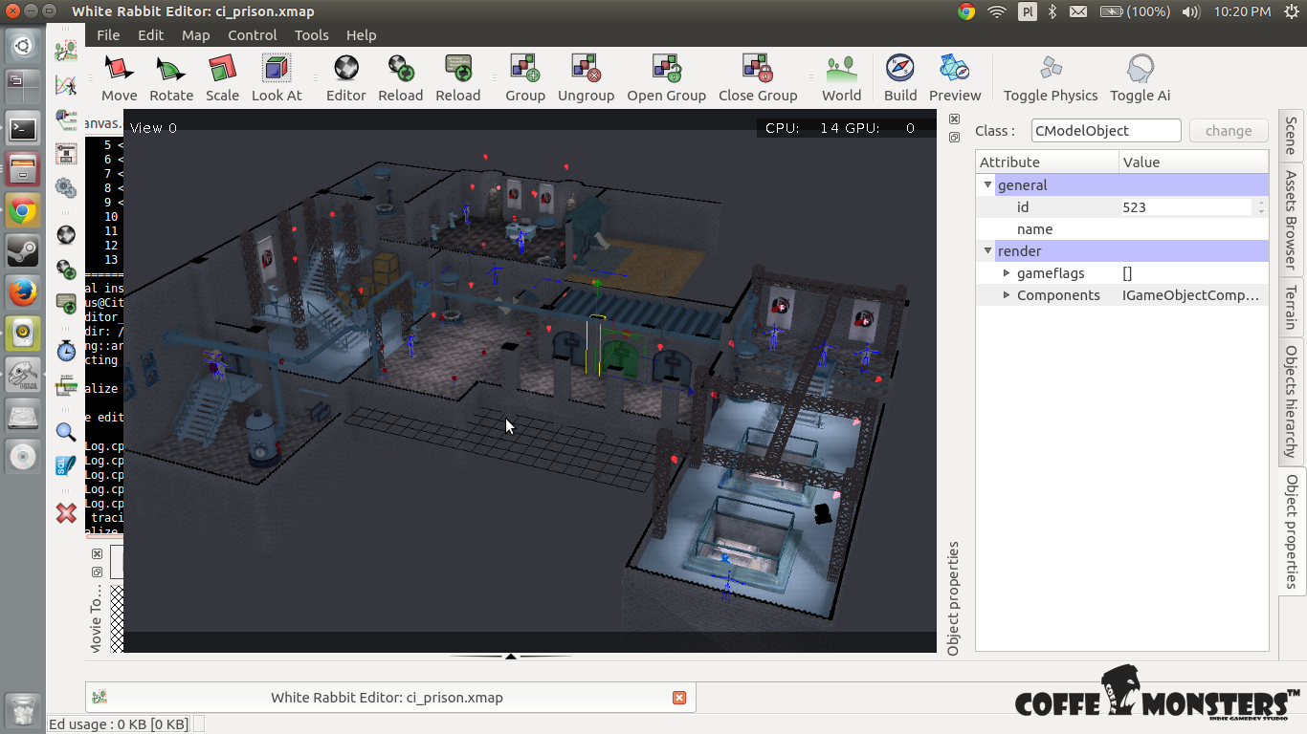Collapse the general attribute group
Viewport: 1307px width, 734px height.
(988, 184)
